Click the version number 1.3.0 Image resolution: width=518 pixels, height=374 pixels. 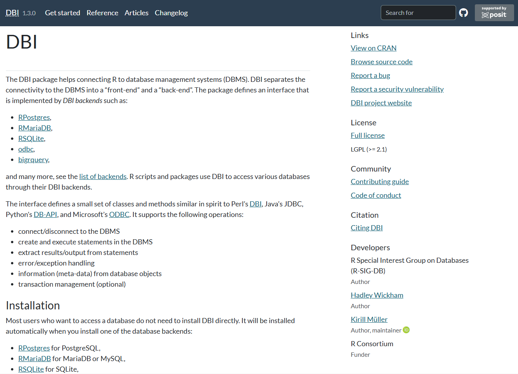pyautogui.click(x=29, y=13)
